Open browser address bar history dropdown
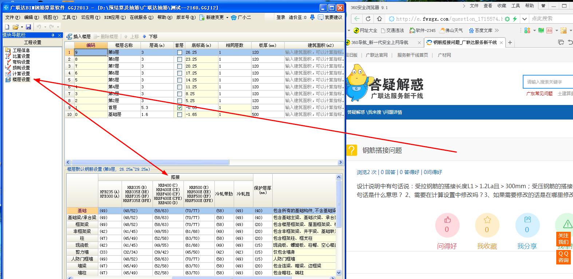 click(x=525, y=19)
